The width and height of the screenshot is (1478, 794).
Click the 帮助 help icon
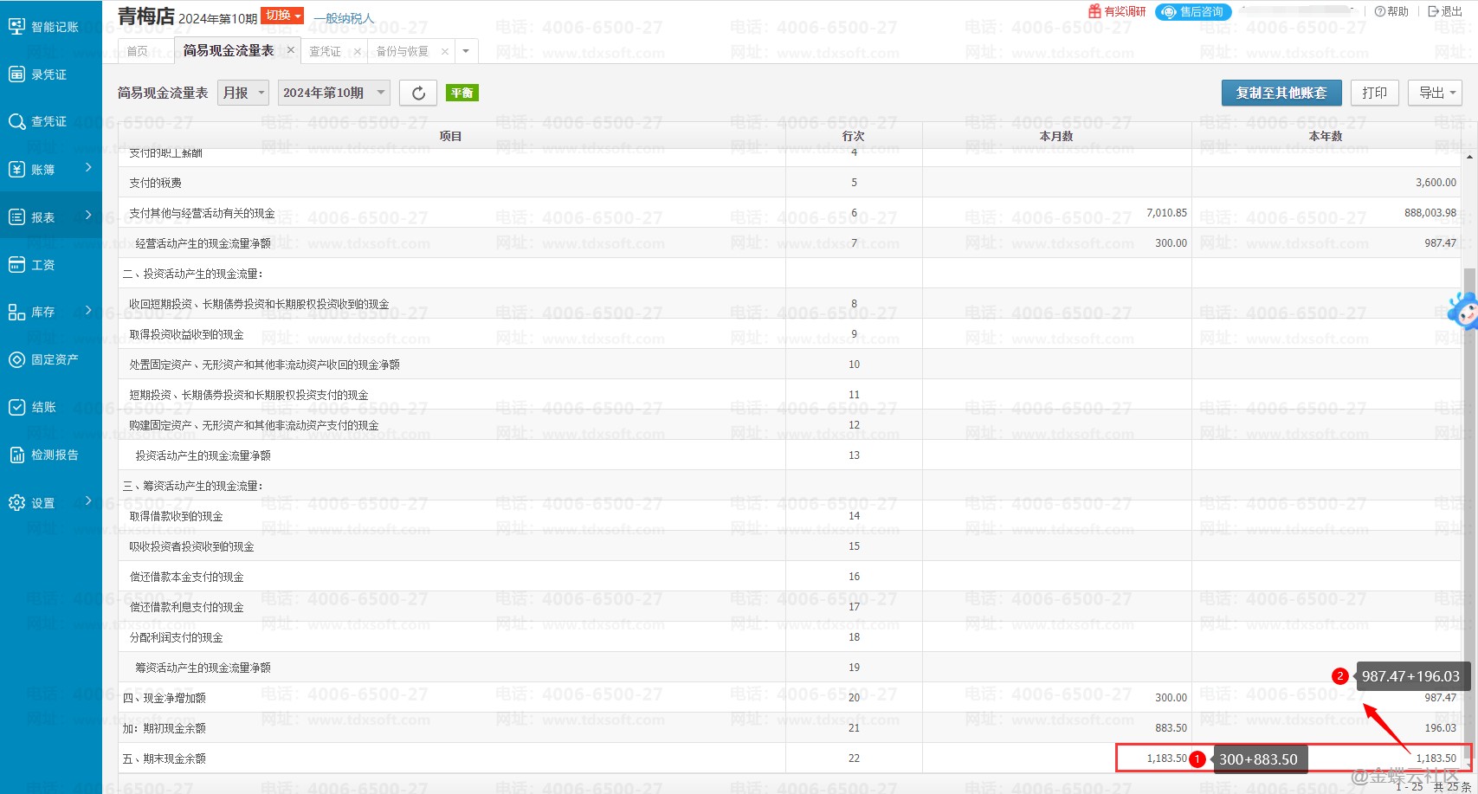pyautogui.click(x=1380, y=11)
